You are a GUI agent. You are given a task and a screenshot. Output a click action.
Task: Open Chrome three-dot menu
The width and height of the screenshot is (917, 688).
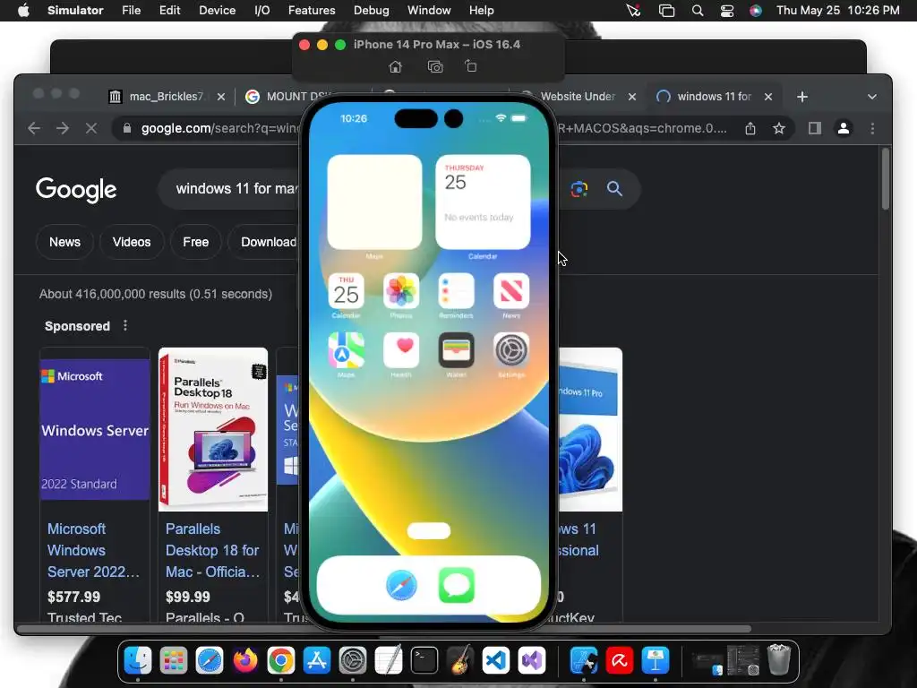click(x=872, y=128)
